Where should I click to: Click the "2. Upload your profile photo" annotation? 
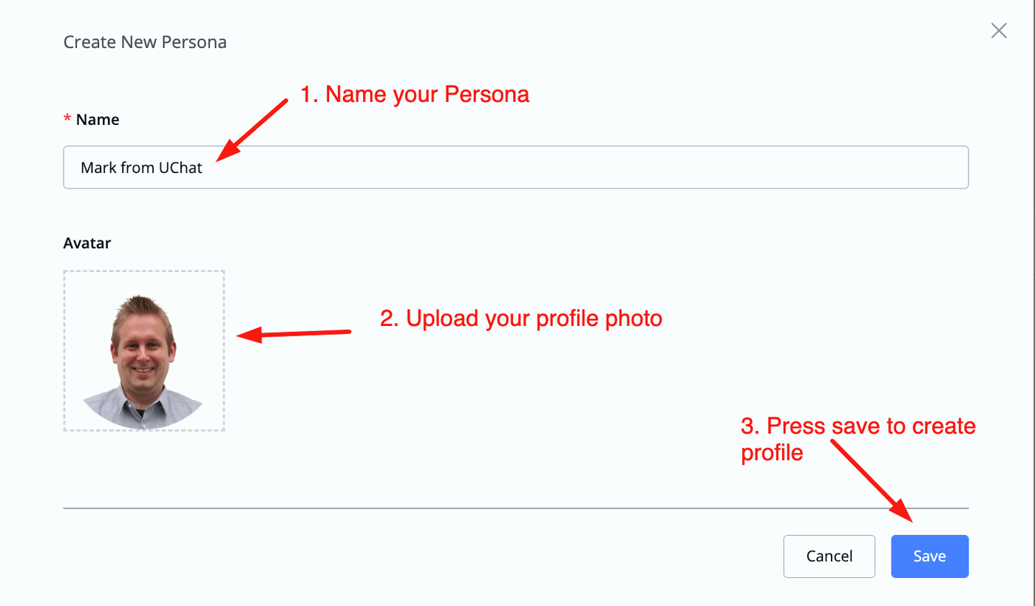pyautogui.click(x=521, y=319)
